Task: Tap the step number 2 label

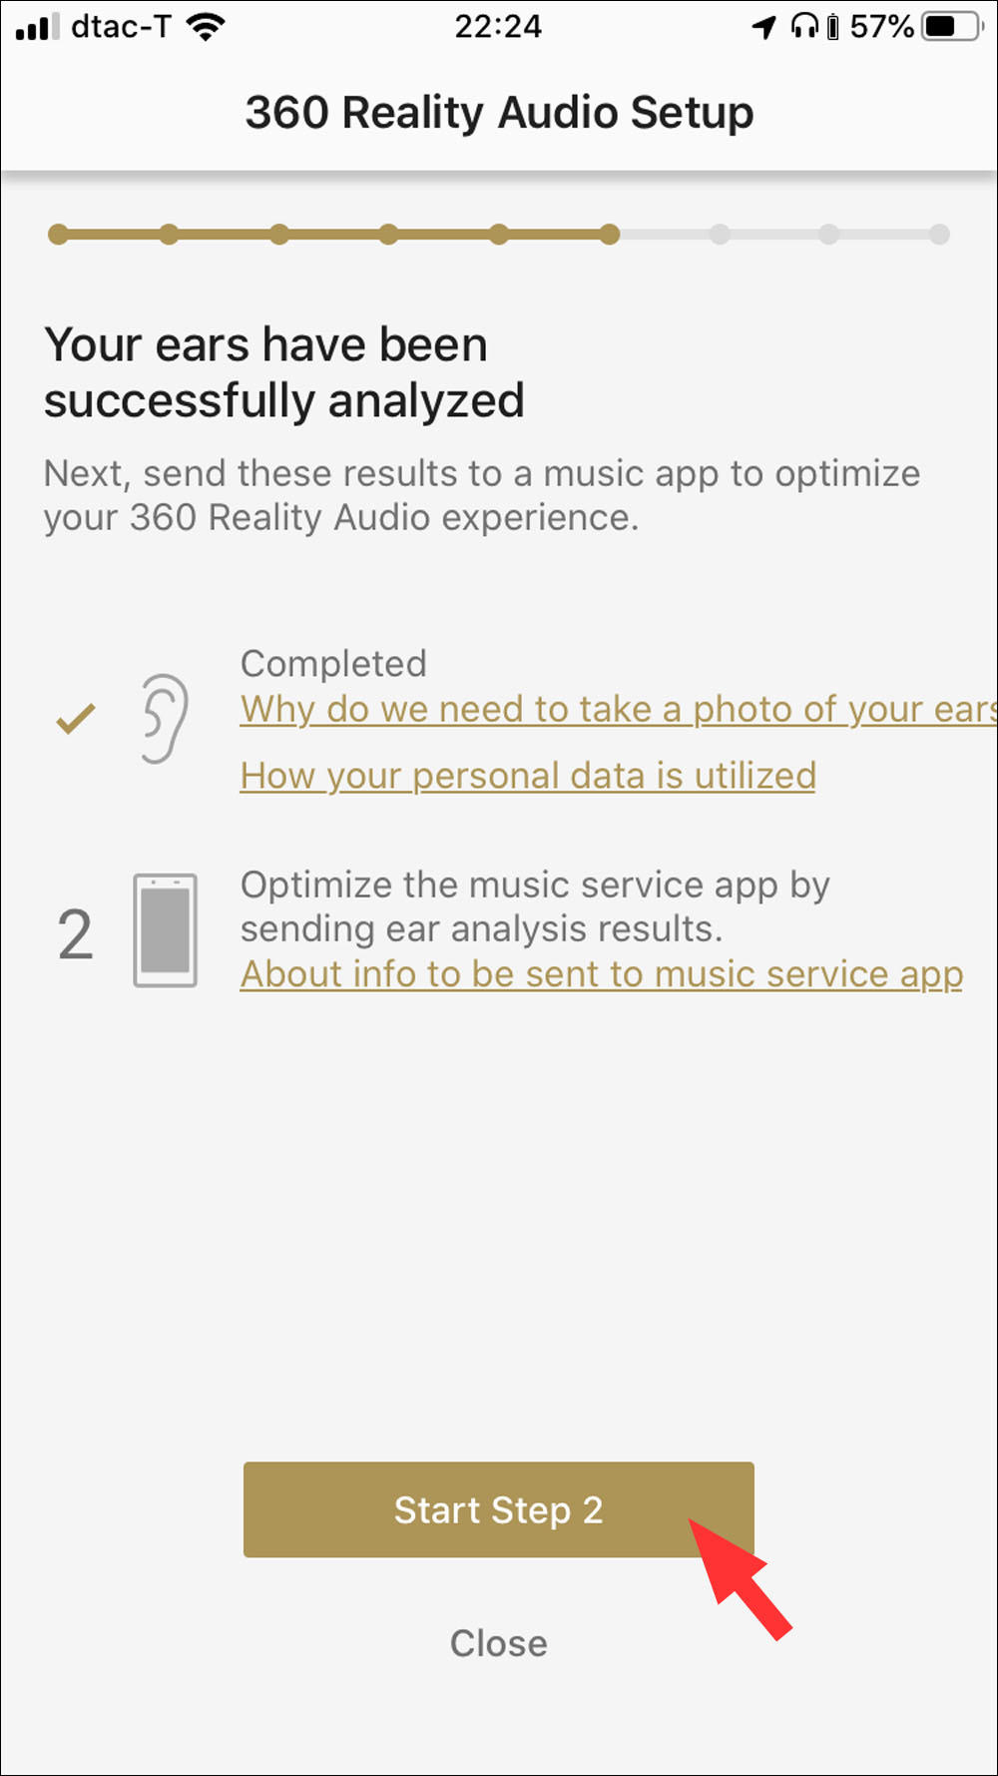Action: (x=75, y=935)
